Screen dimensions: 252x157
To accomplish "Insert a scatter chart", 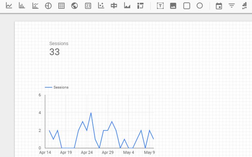I will click(x=101, y=6).
